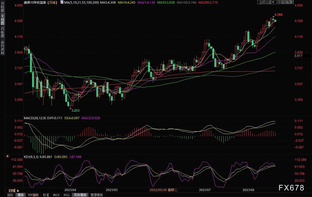Open the 闪电图 side tab

pos(3,32)
